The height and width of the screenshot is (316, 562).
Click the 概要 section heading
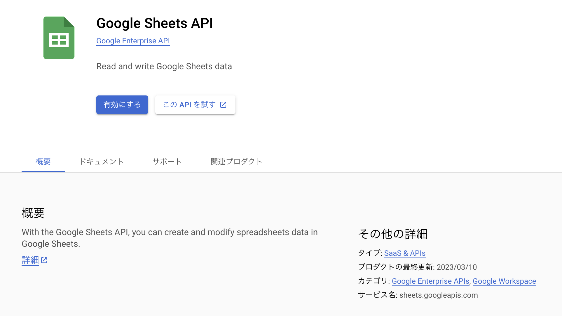coord(33,213)
